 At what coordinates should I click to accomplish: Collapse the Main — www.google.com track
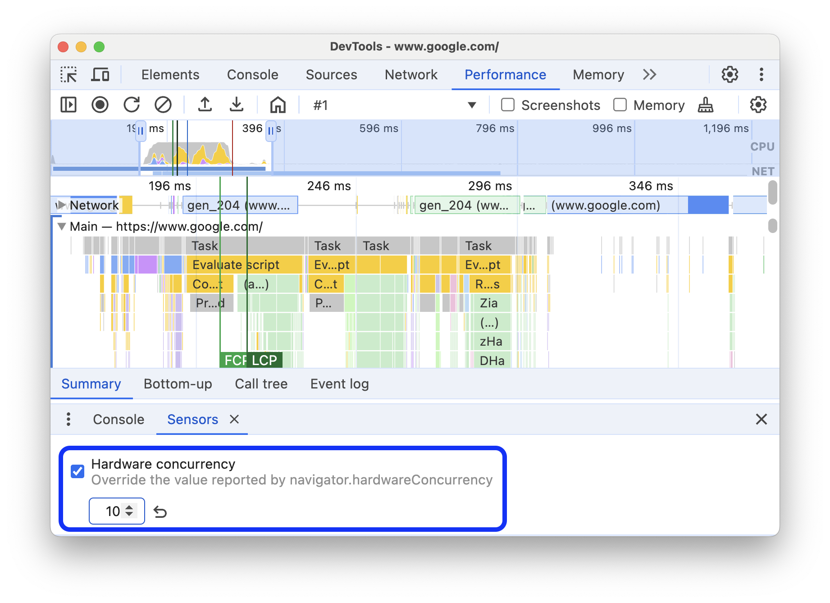pyautogui.click(x=61, y=226)
